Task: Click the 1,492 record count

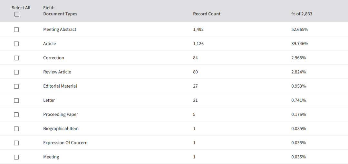Action: point(198,30)
